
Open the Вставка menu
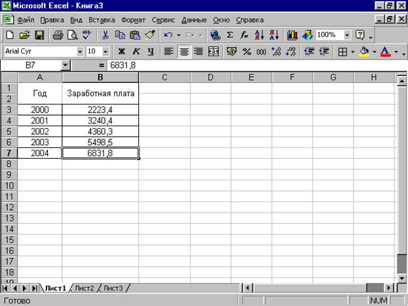click(x=102, y=20)
